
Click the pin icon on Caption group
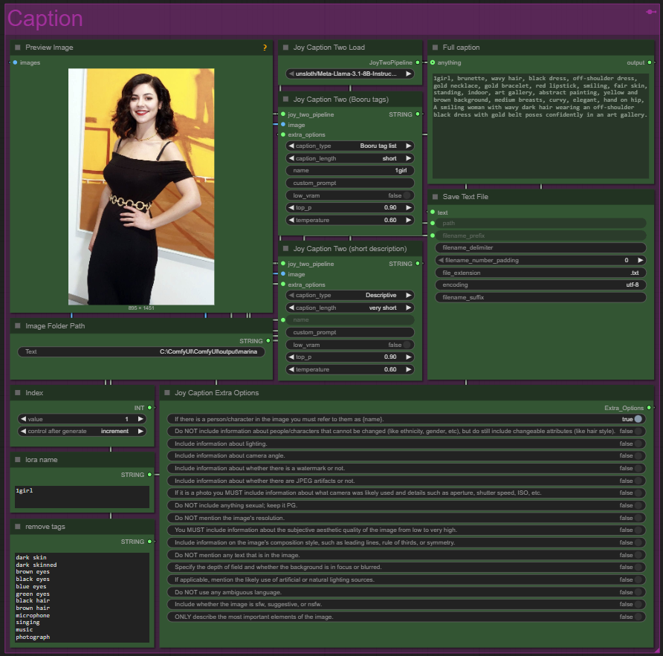pos(651,12)
